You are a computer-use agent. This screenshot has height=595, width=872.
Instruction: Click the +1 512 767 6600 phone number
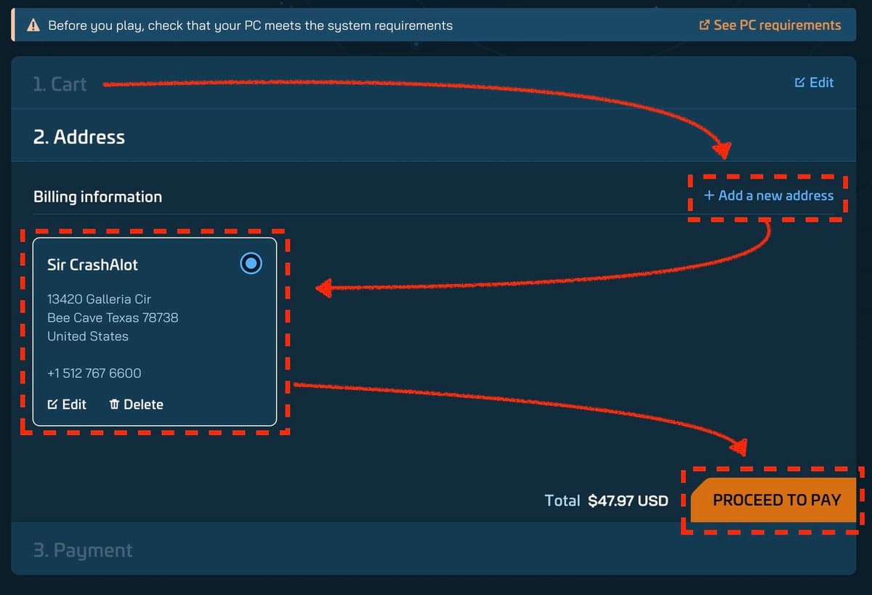[94, 373]
